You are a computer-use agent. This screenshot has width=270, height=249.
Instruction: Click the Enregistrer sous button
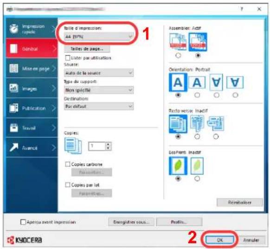pos(131,222)
